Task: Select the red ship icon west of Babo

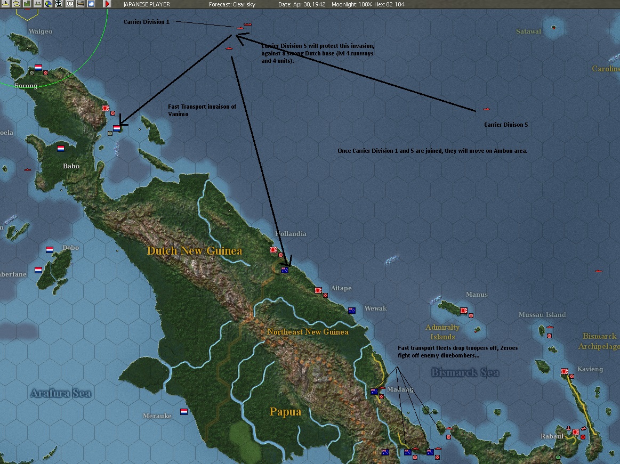Action: pos(27,170)
